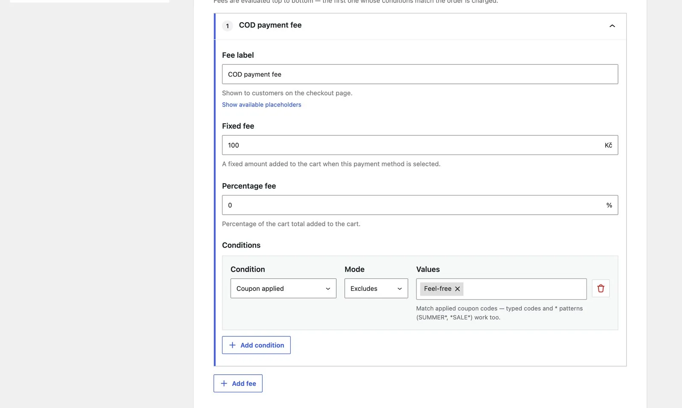682x408 pixels.
Task: Remove the Feel-free coupon tag
Action: point(457,289)
